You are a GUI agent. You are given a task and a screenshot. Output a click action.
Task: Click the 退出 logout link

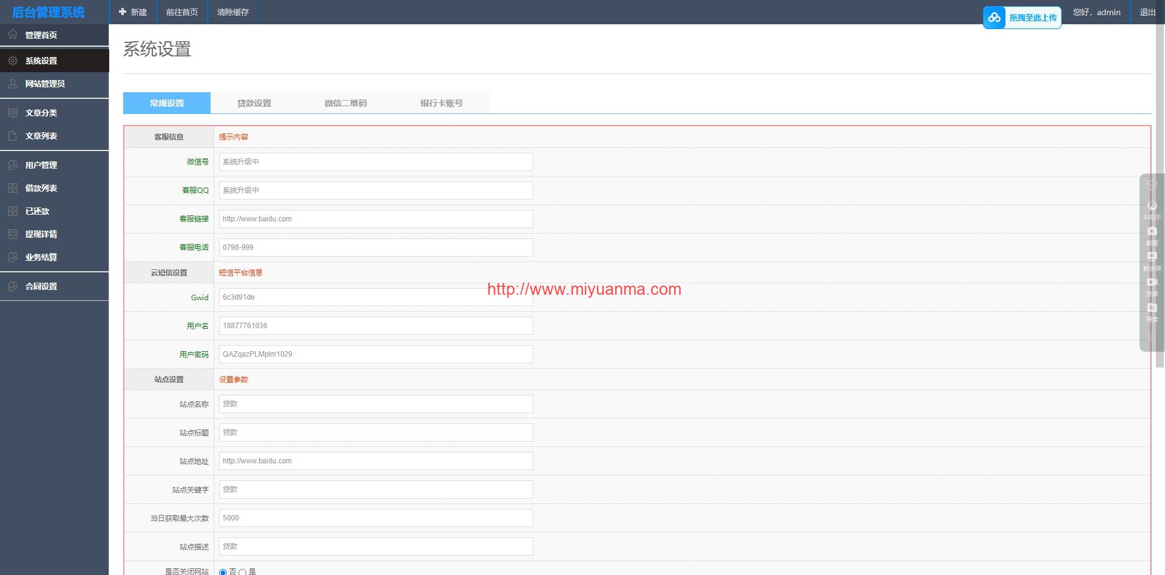click(x=1147, y=12)
